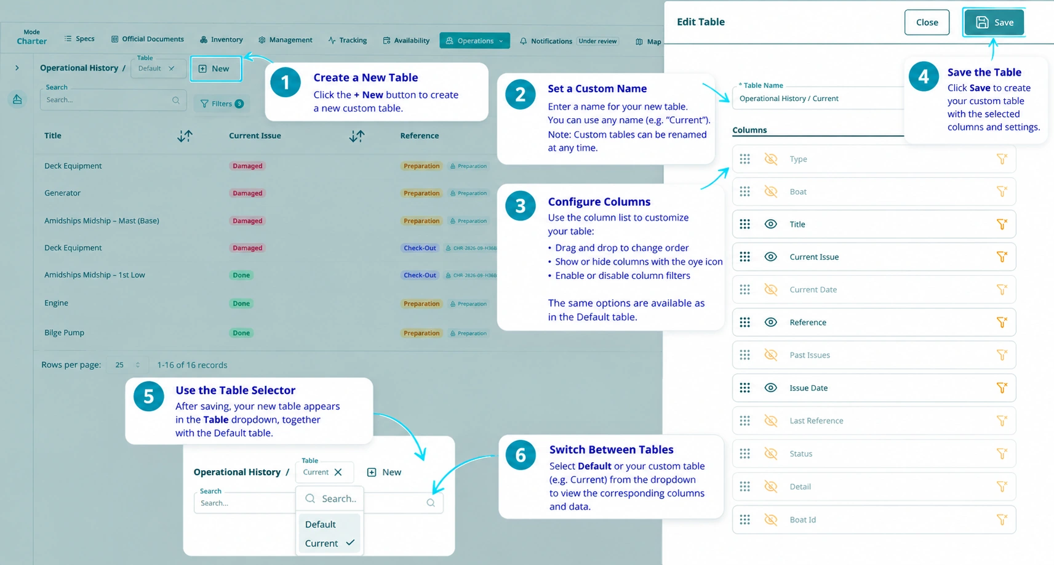Viewport: 1054px width, 565px height.
Task: Click the New table button in the header
Action: click(x=215, y=69)
